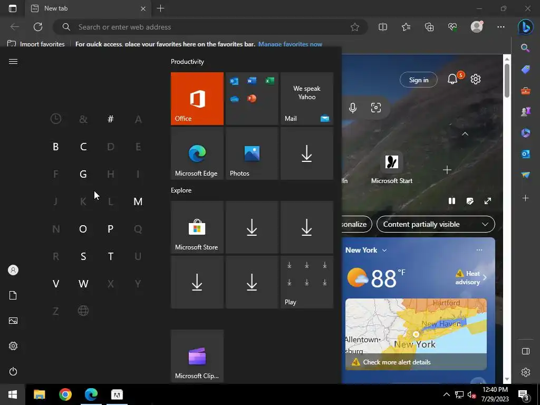Viewport: 540px width, 405px height.
Task: Open Bing chat icon in Edge
Action: pos(526,27)
